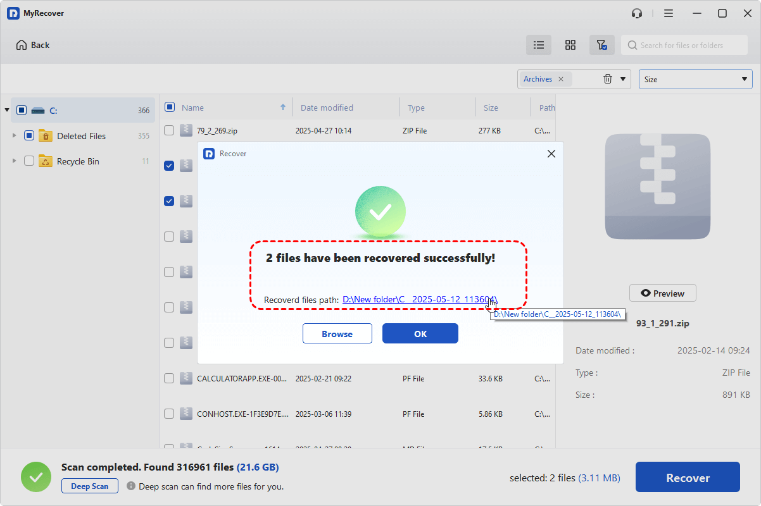Toggle the Deleted Files checkbox
This screenshot has height=506, width=761.
point(29,135)
